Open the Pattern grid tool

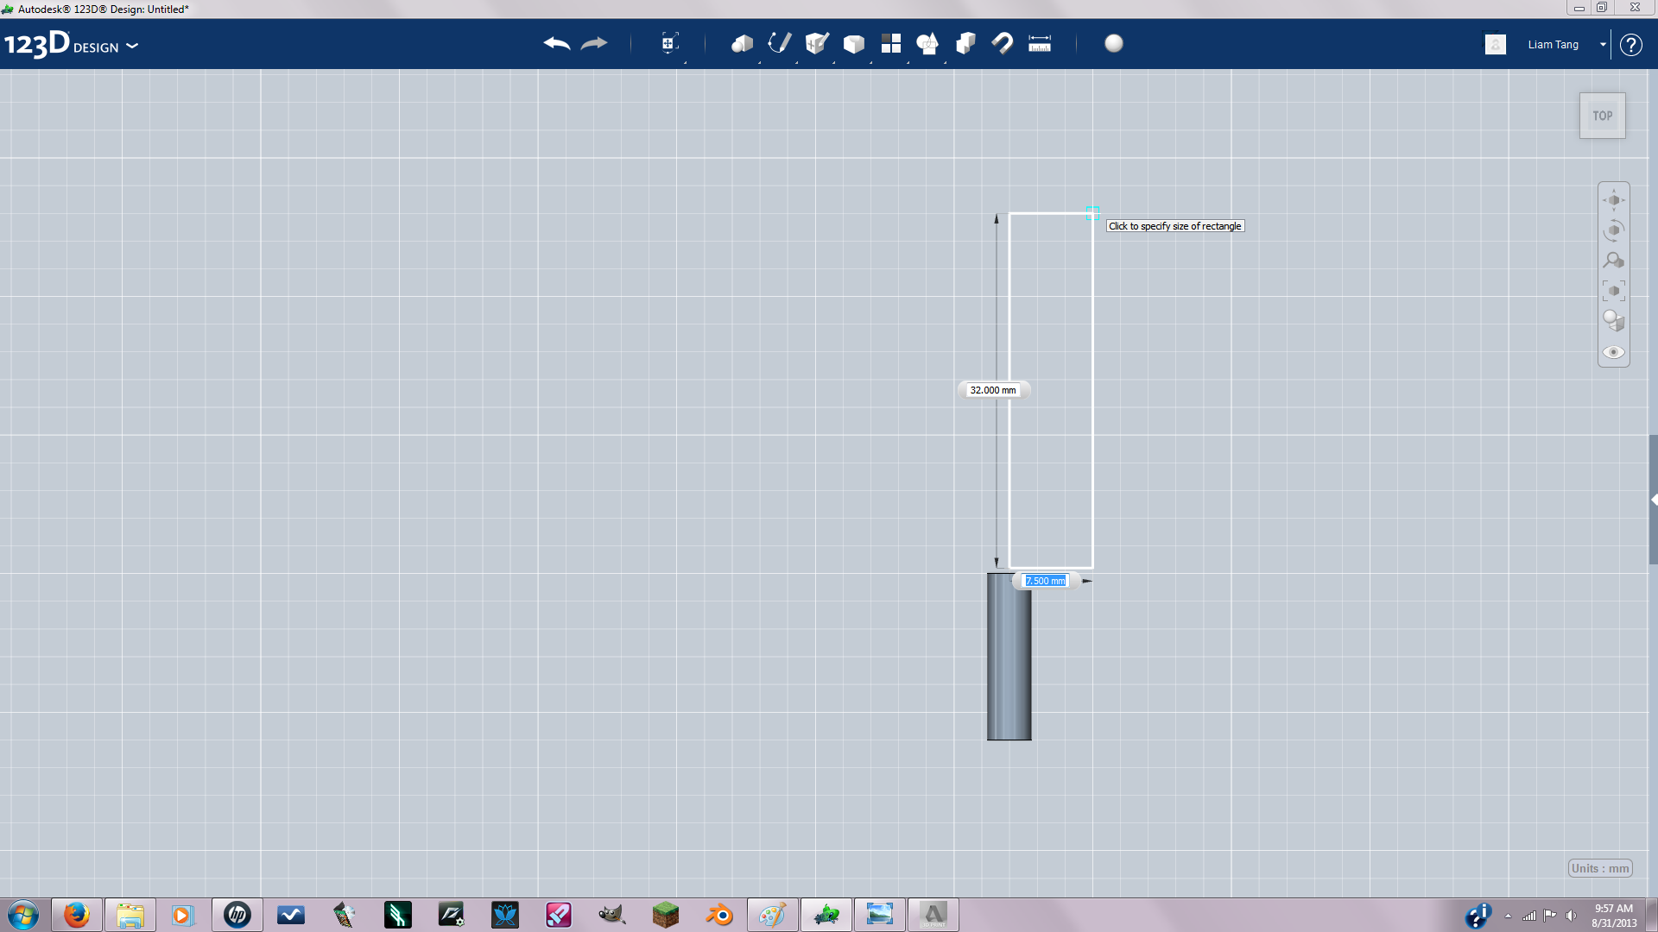pos(890,43)
